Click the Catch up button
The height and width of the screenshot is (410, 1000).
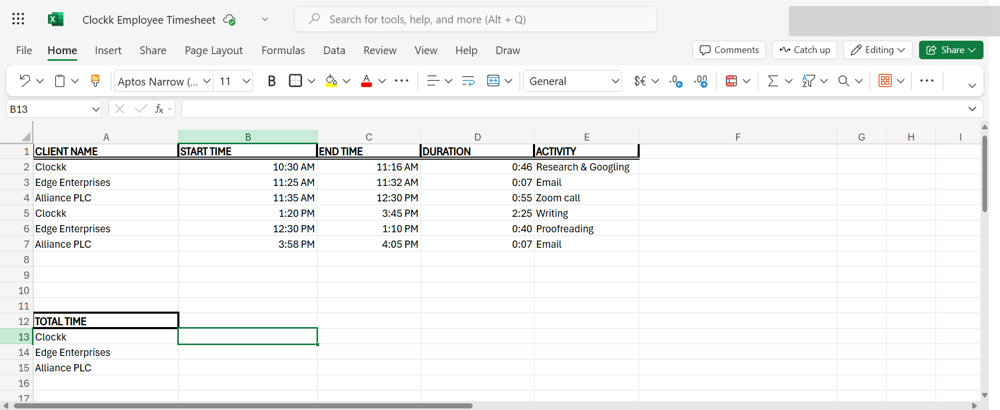[x=805, y=50]
